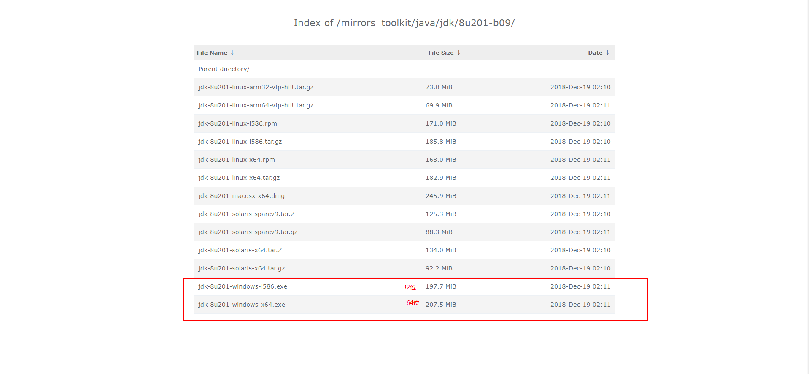Click the date of the windows-x64.exe row

[580, 305]
